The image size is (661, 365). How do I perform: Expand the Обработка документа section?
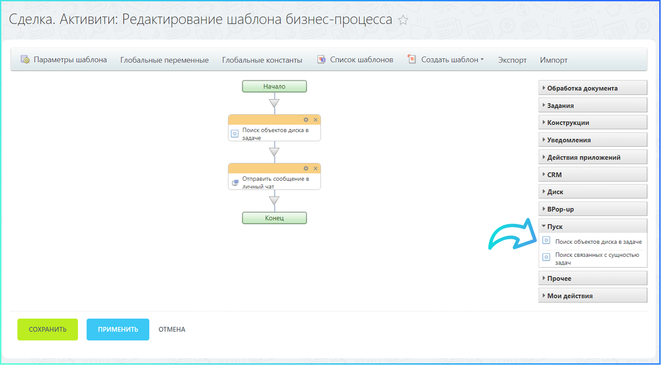coord(582,88)
